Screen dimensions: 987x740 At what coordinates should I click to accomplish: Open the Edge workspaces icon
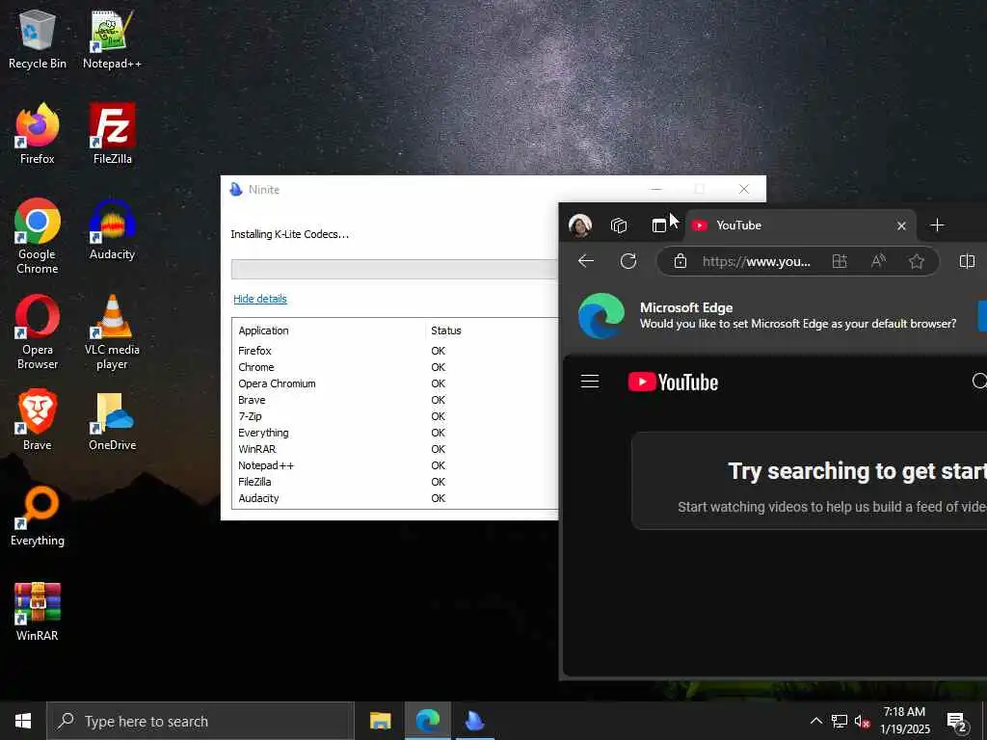[619, 225]
